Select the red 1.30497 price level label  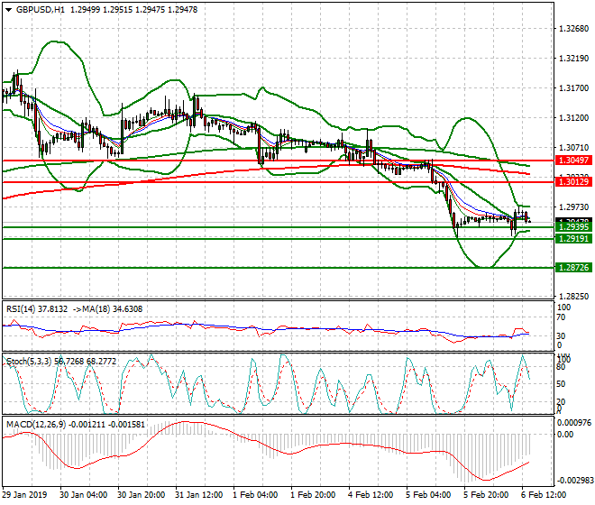click(573, 161)
